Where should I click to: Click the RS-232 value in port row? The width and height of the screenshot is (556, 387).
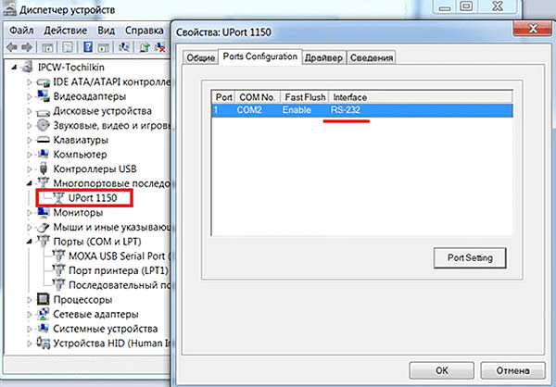click(x=346, y=110)
